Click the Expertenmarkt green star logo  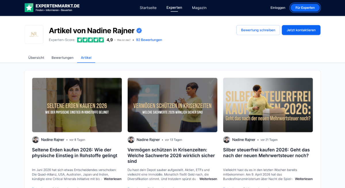point(29,8)
